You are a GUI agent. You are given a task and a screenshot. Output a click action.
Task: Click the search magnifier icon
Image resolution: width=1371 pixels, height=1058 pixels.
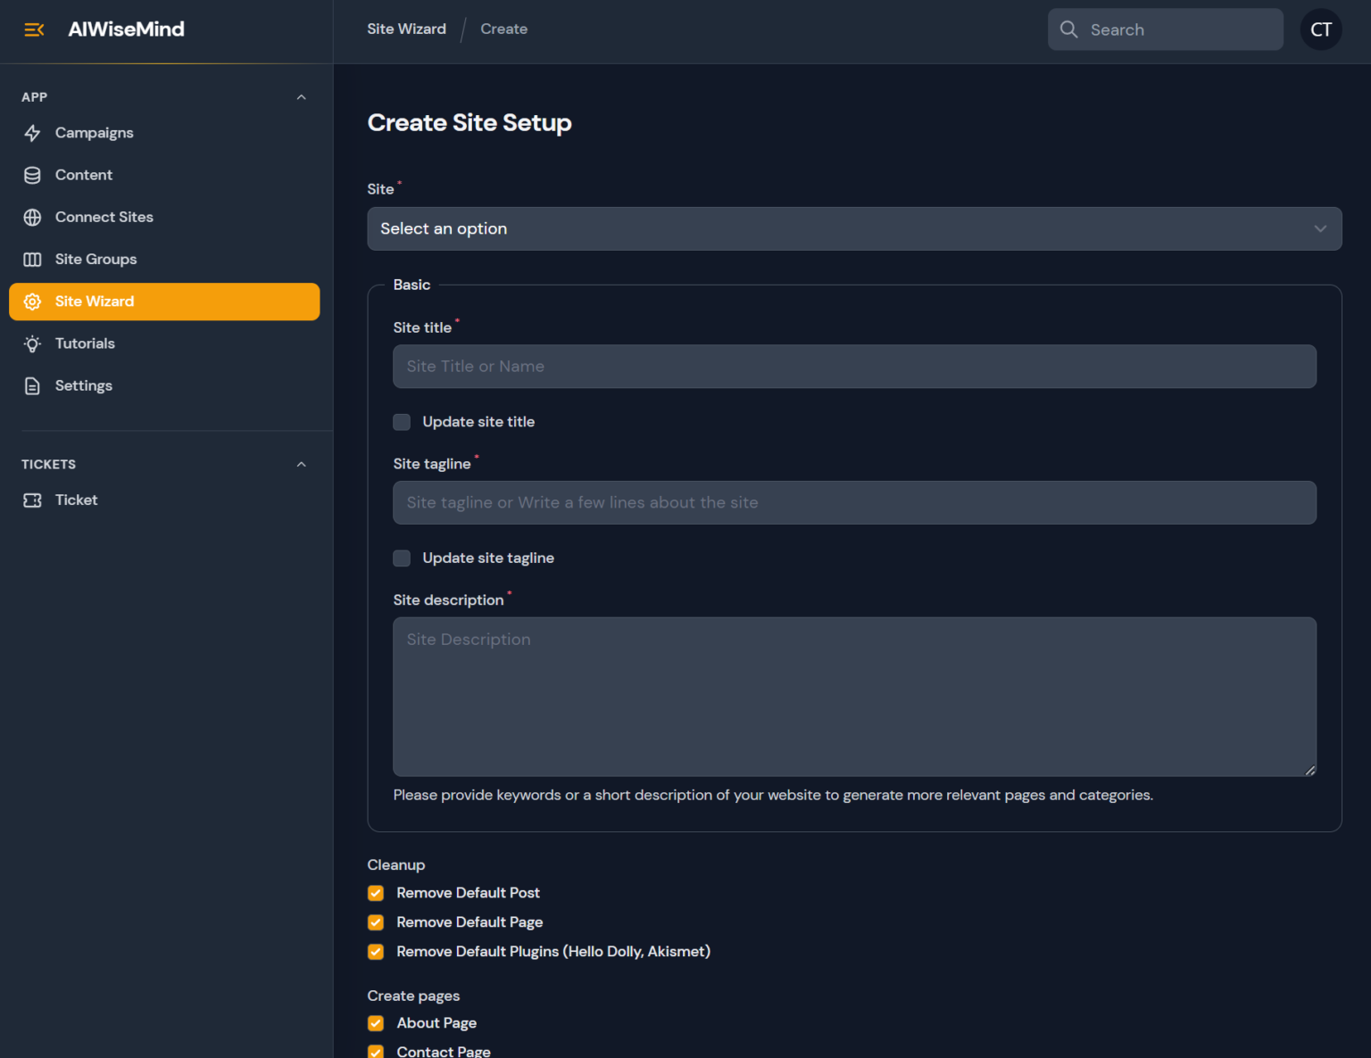[x=1068, y=29]
